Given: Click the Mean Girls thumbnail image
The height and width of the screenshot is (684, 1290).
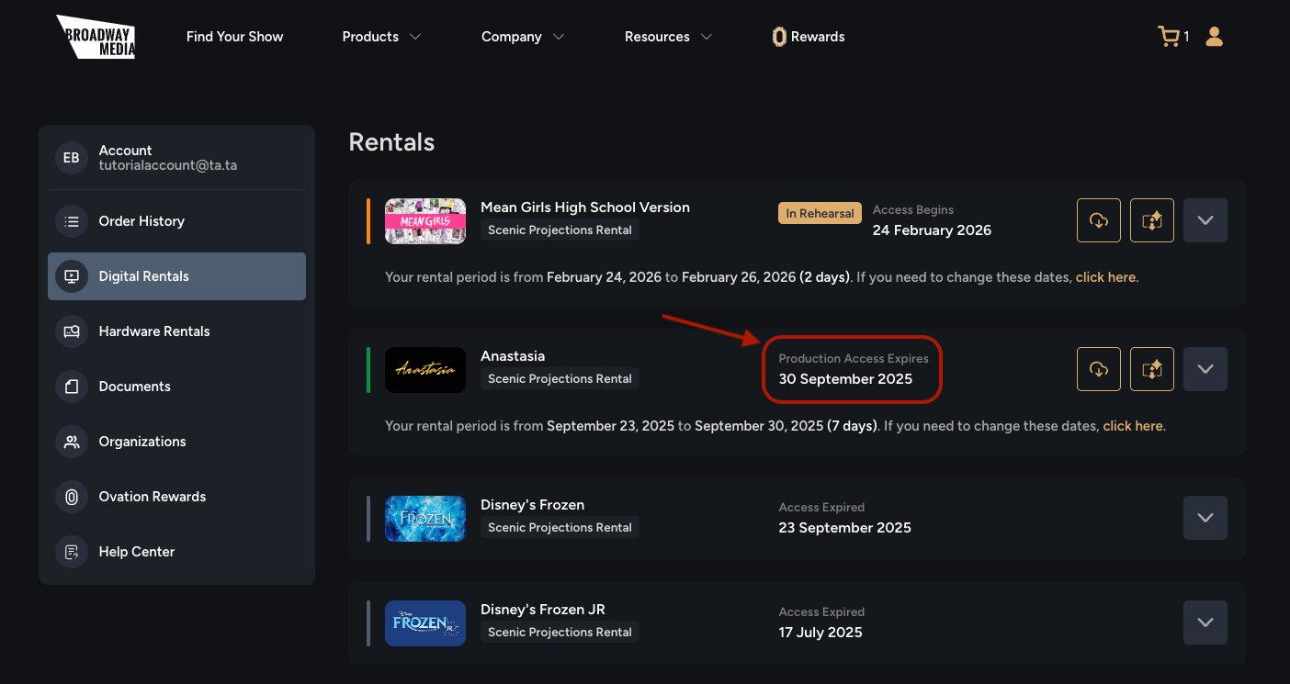Looking at the screenshot, I should click(425, 220).
